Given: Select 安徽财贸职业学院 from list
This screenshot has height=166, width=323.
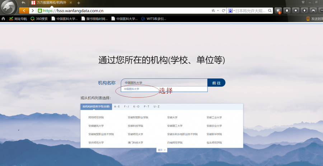Looking at the screenshot, I should pyautogui.click(x=138, y=117).
